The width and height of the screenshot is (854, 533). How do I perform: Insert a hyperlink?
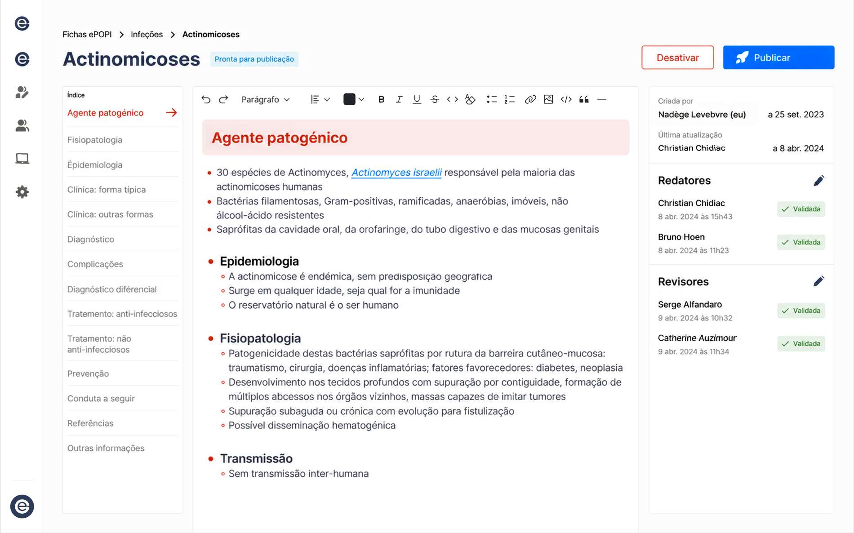(x=530, y=99)
